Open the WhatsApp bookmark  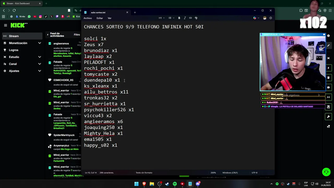29,16
